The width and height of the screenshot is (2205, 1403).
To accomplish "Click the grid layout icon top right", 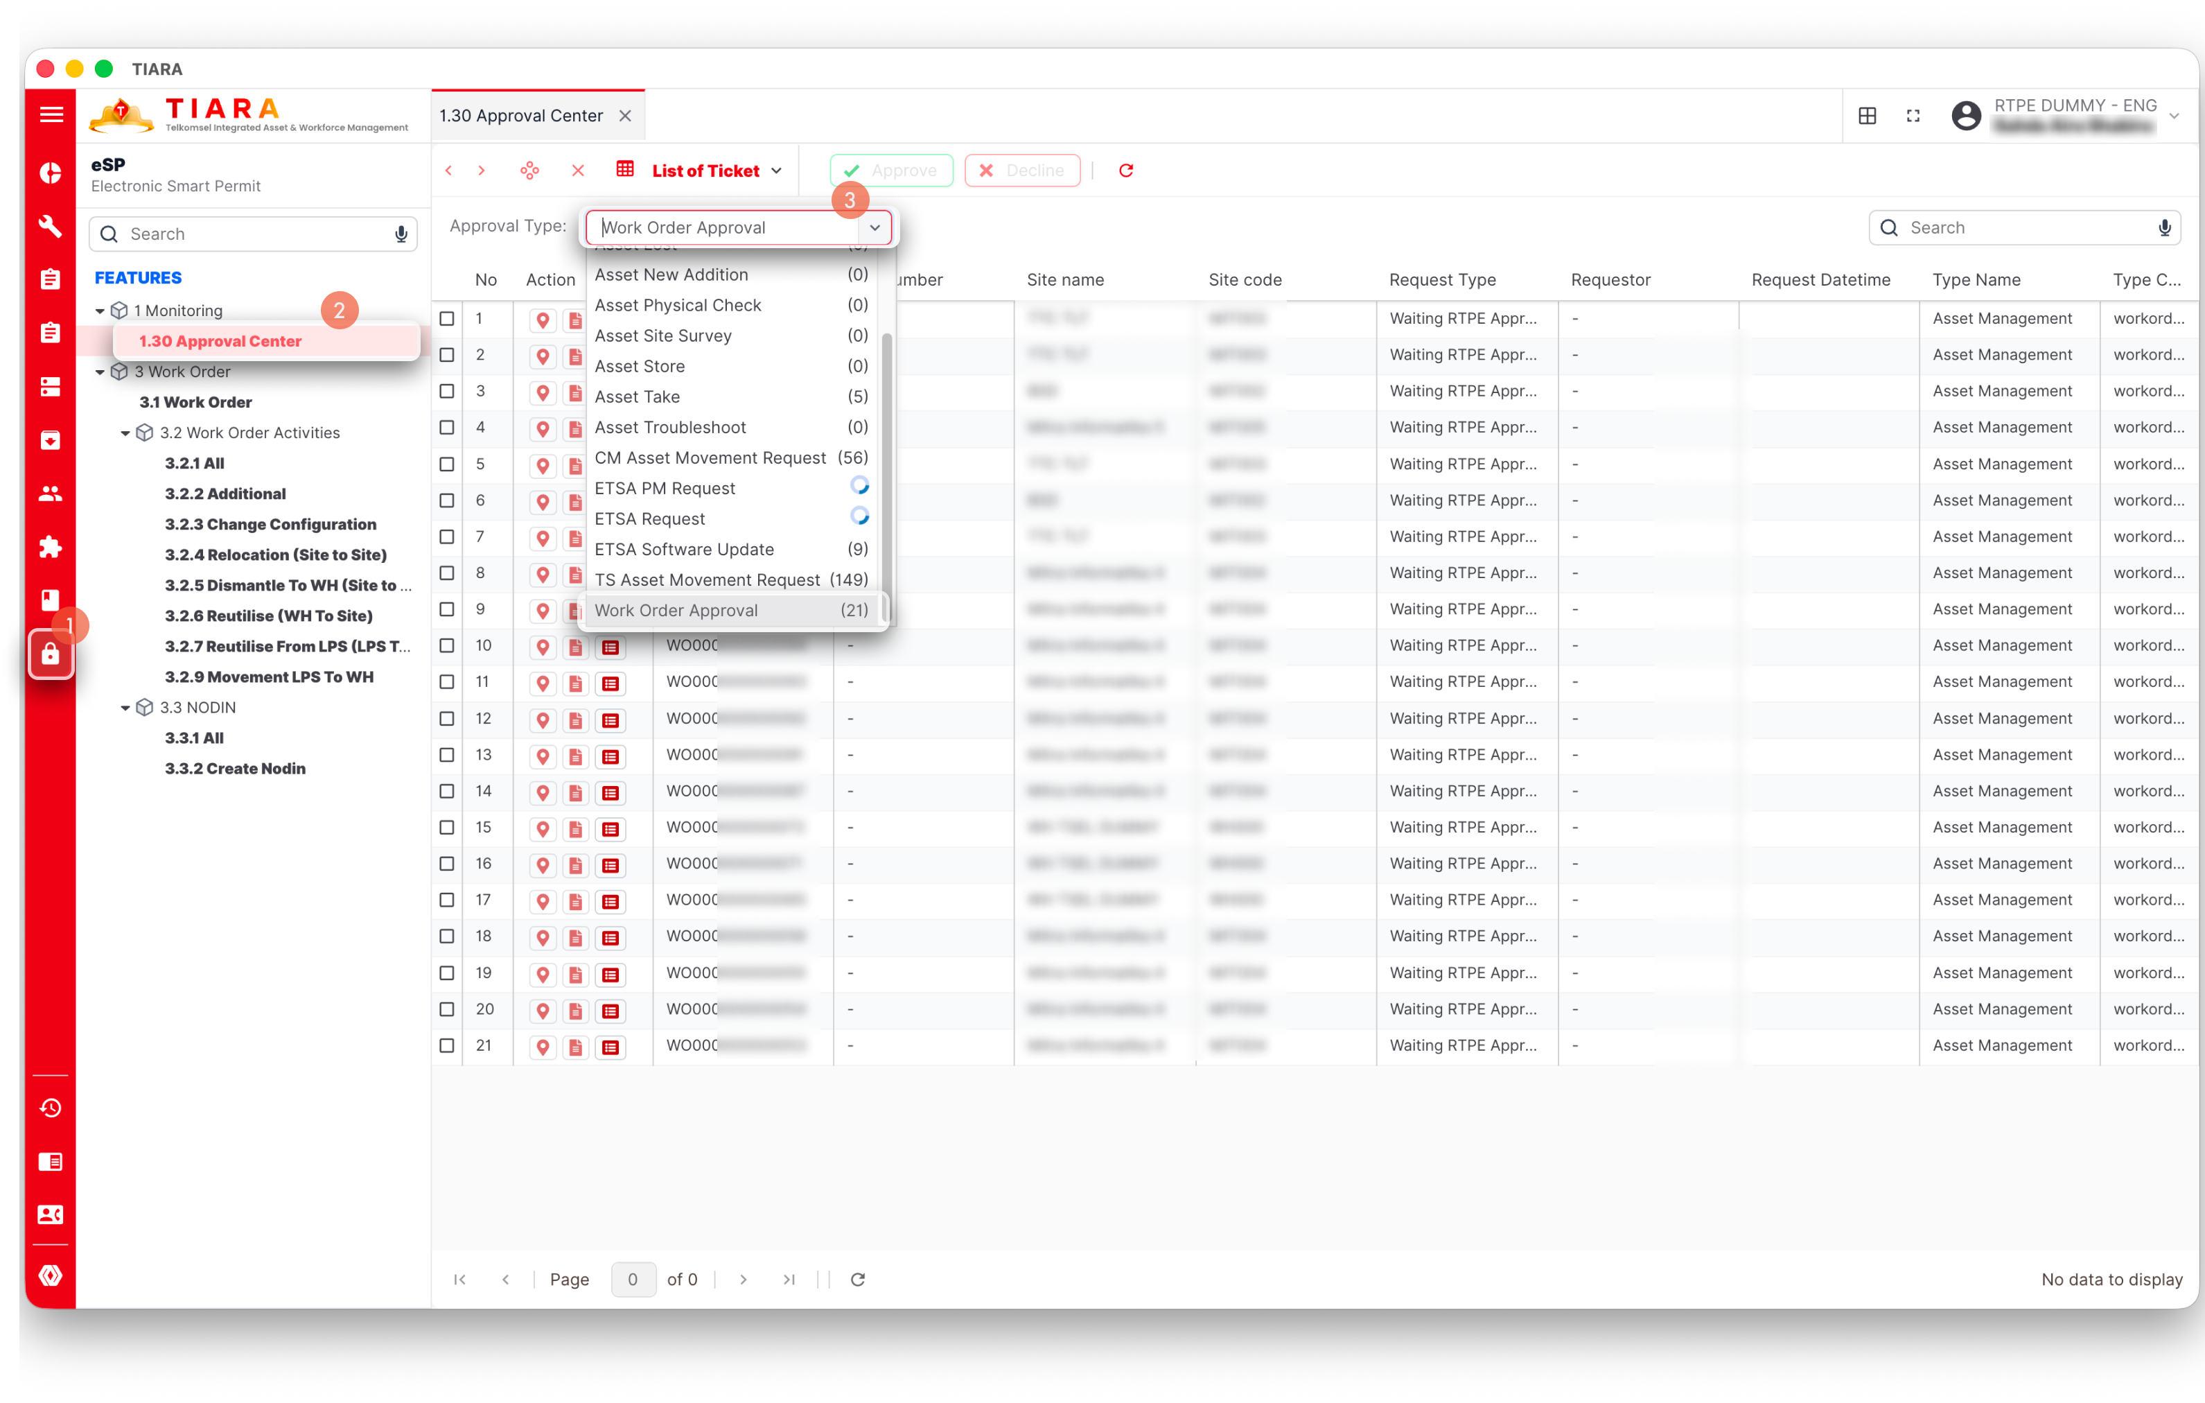I will 1867,115.
